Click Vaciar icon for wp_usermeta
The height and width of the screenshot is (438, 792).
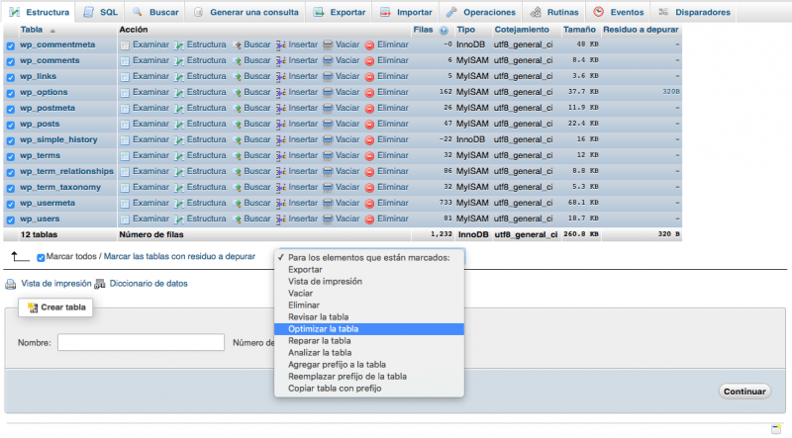click(x=328, y=204)
